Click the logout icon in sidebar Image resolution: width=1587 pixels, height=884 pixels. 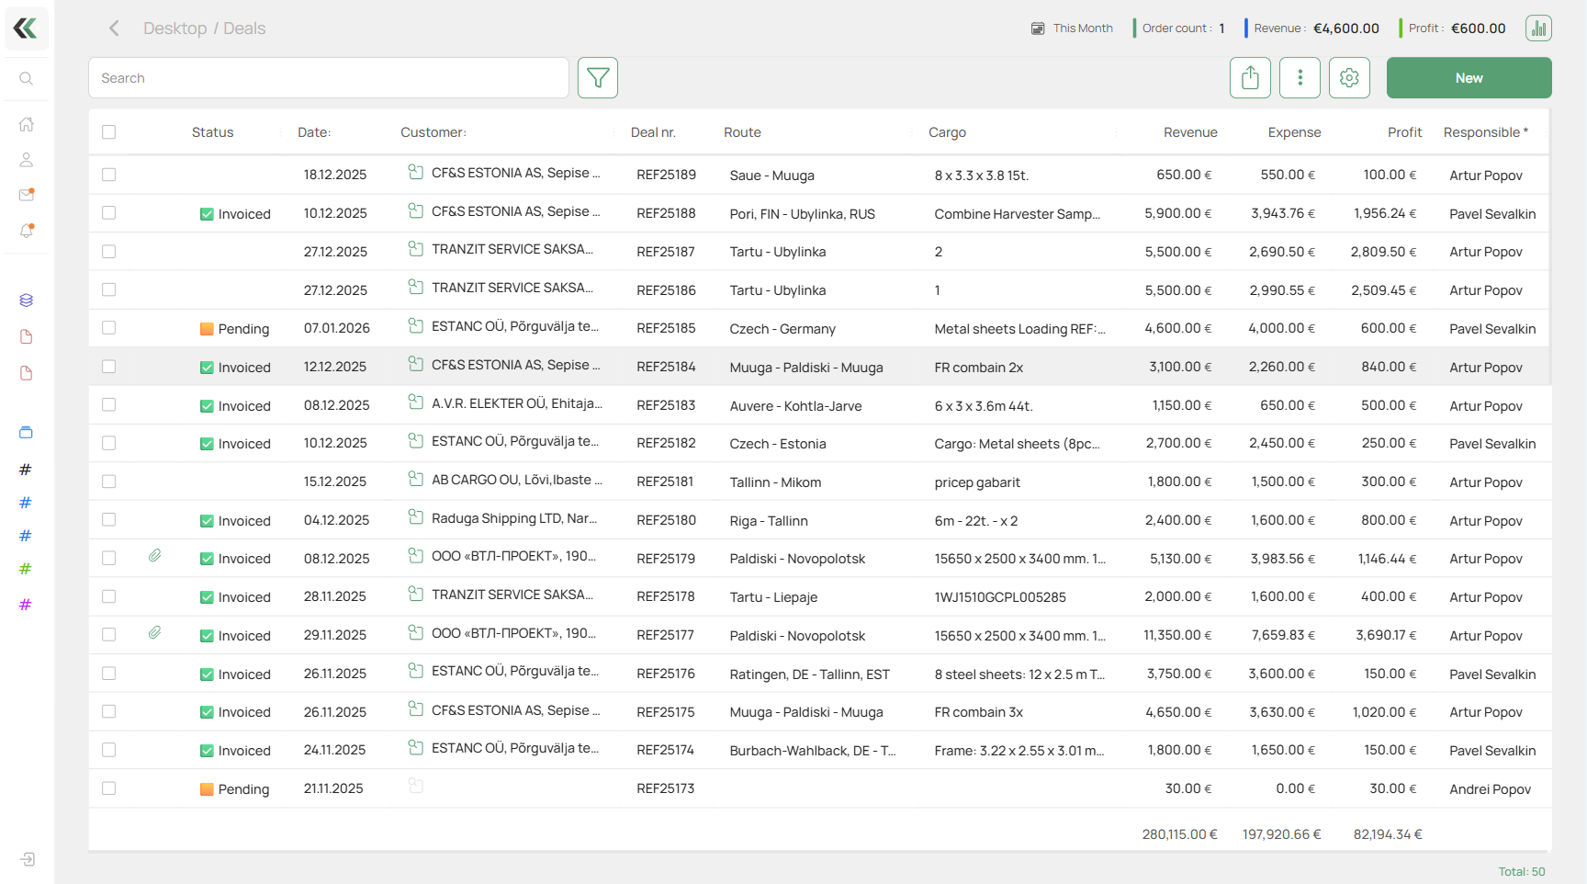tap(28, 859)
